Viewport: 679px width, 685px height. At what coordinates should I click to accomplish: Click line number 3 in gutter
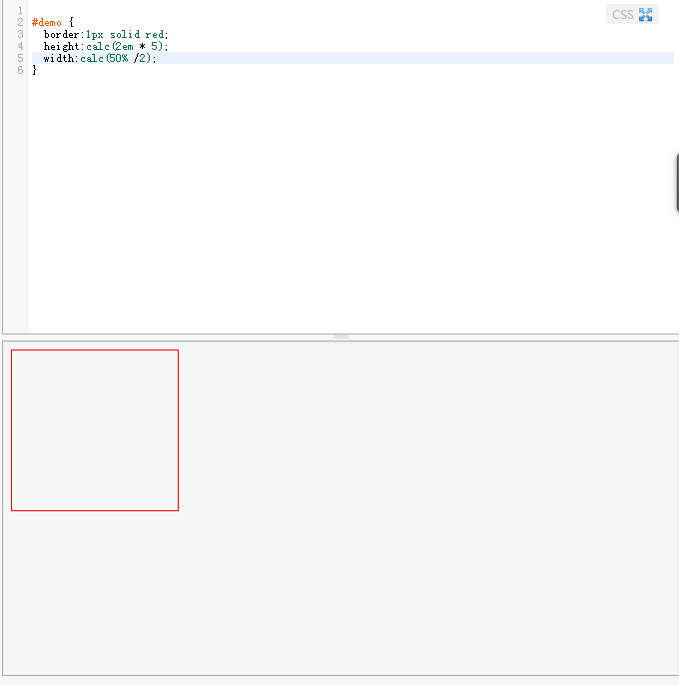[x=20, y=34]
